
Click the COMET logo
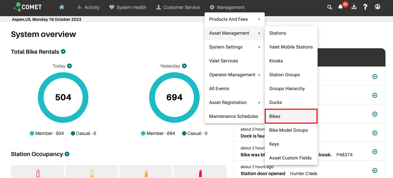[27, 7]
